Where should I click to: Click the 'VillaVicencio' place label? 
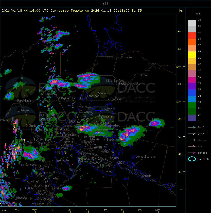coord(51,94)
